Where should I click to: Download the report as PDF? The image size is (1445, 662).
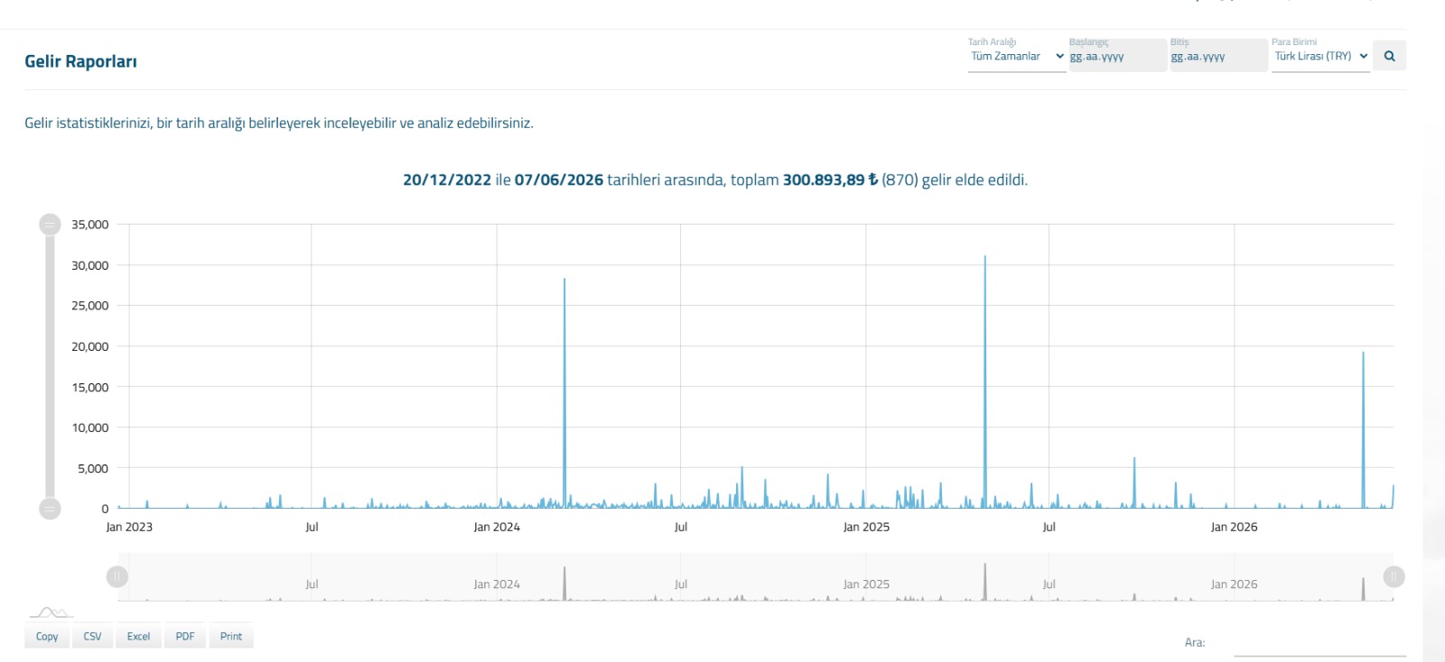185,636
